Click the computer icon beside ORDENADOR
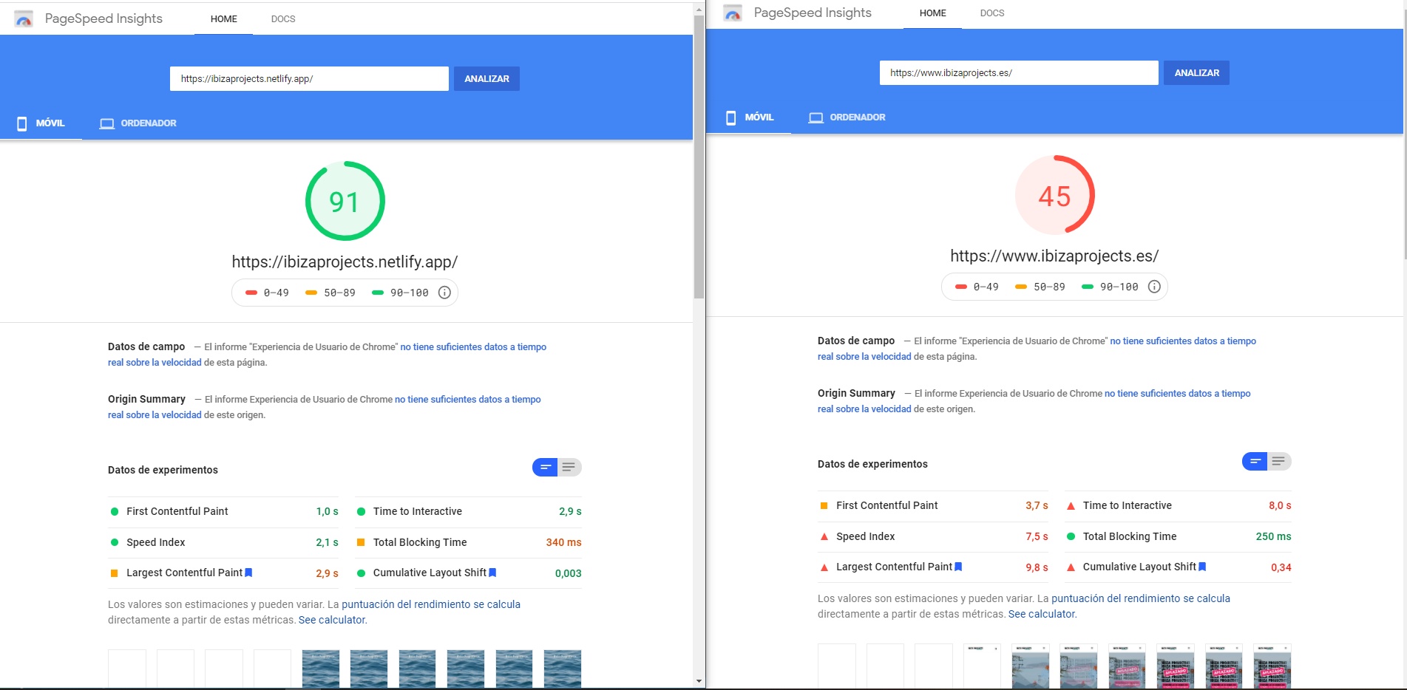 coord(106,123)
